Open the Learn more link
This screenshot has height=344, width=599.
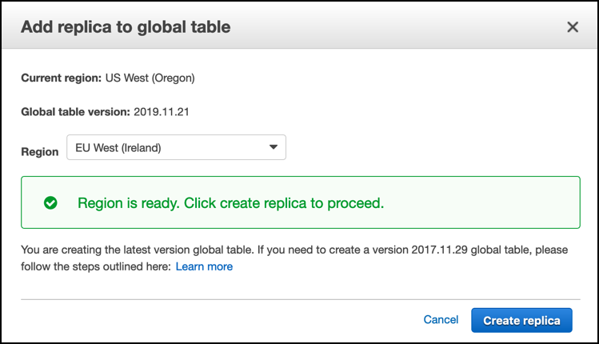pyautogui.click(x=204, y=266)
